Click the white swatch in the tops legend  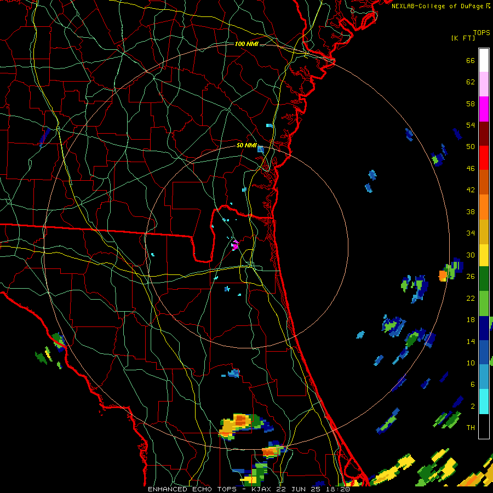click(x=484, y=60)
